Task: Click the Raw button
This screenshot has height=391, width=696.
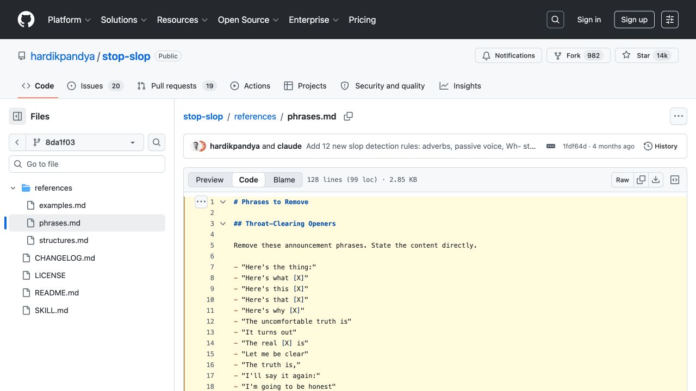Action: tap(623, 180)
